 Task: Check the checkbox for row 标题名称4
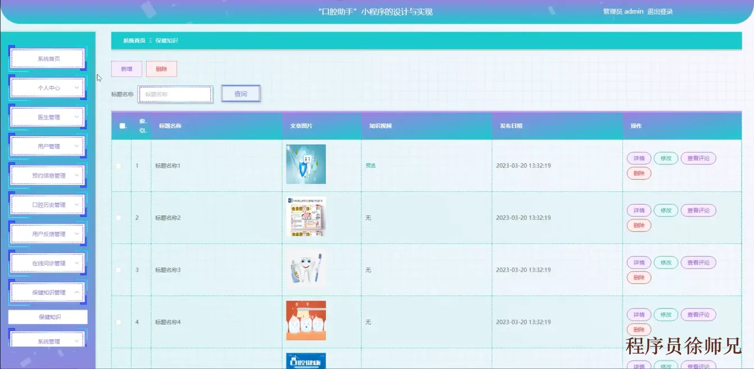pos(118,322)
